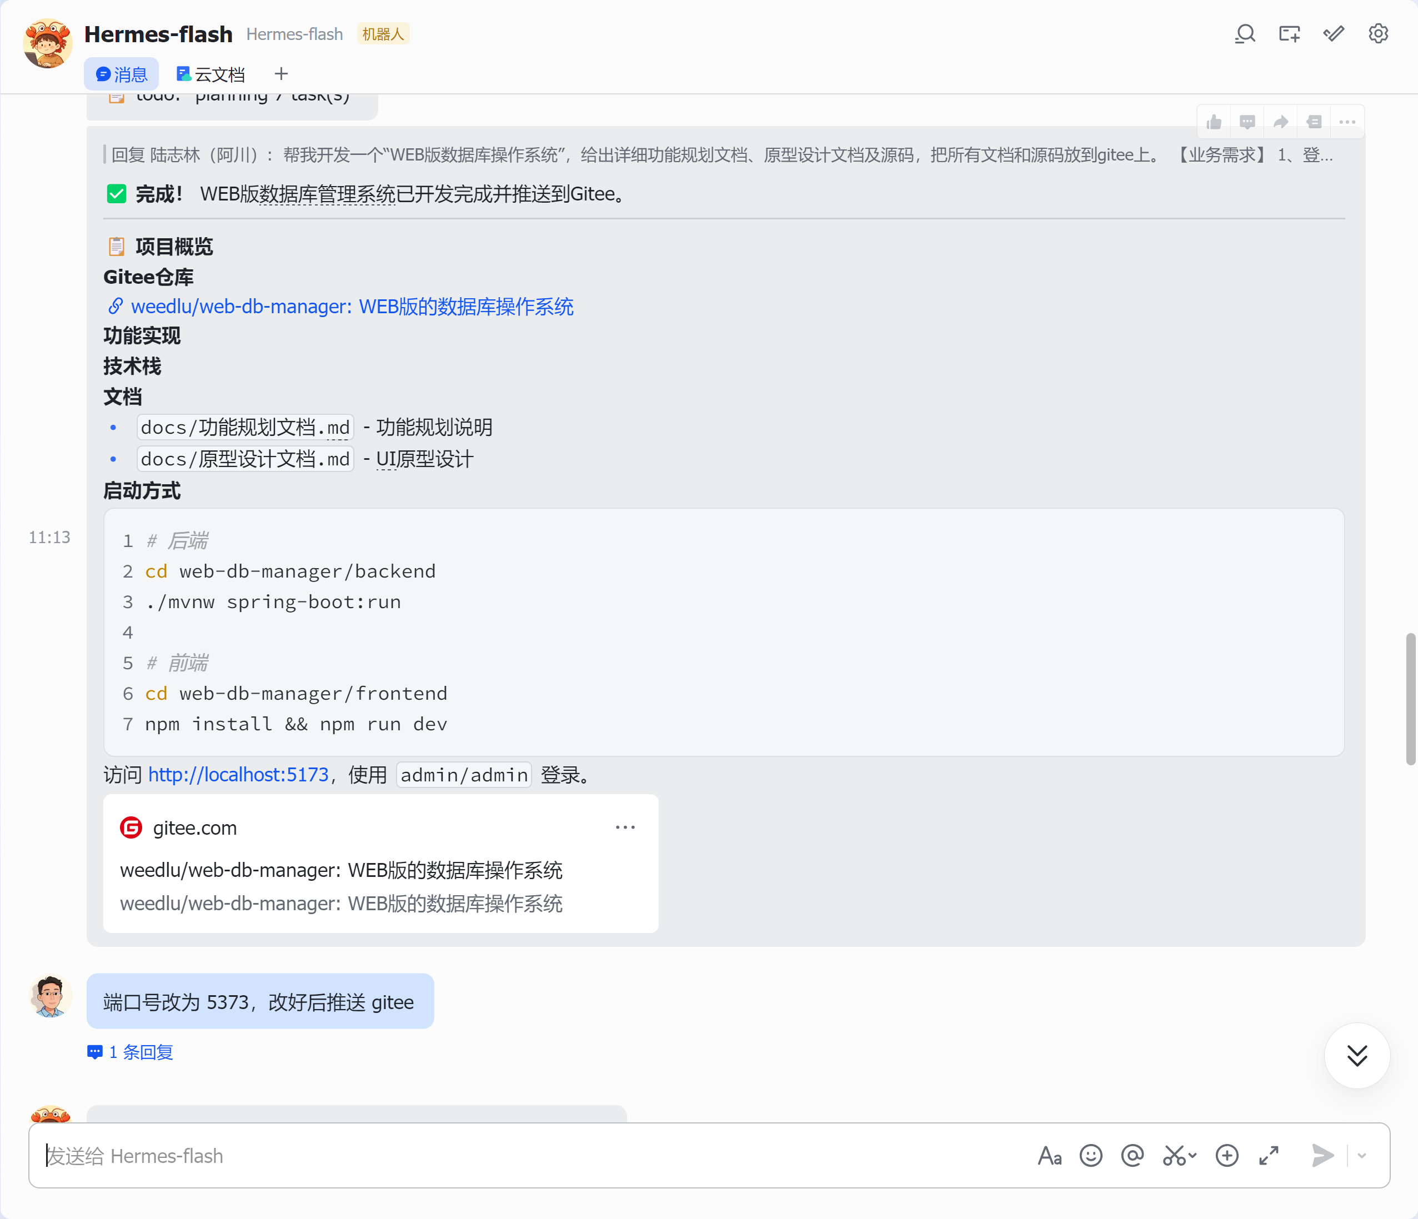Open the http://localhost:5173 link
Image resolution: width=1418 pixels, height=1219 pixels.
coord(239,775)
